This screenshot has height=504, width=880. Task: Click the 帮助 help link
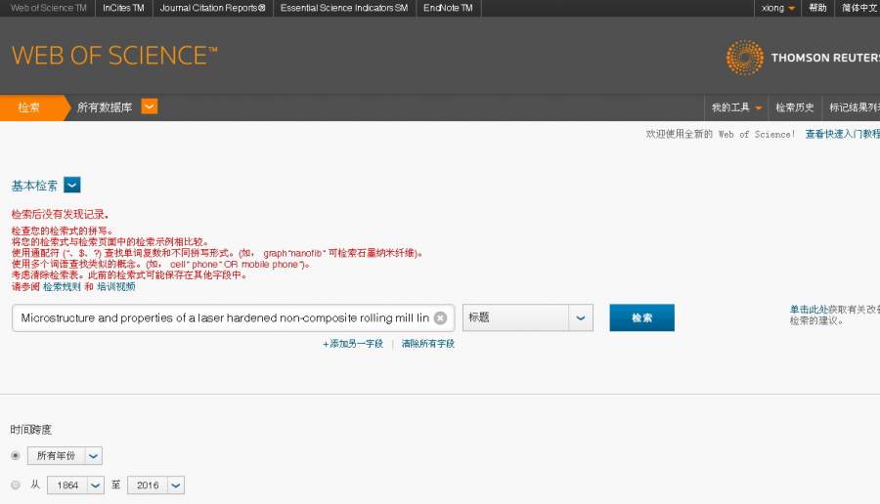coord(817,8)
